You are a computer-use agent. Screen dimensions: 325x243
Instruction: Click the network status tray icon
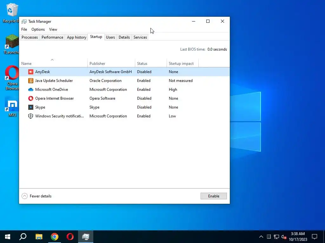click(276, 237)
